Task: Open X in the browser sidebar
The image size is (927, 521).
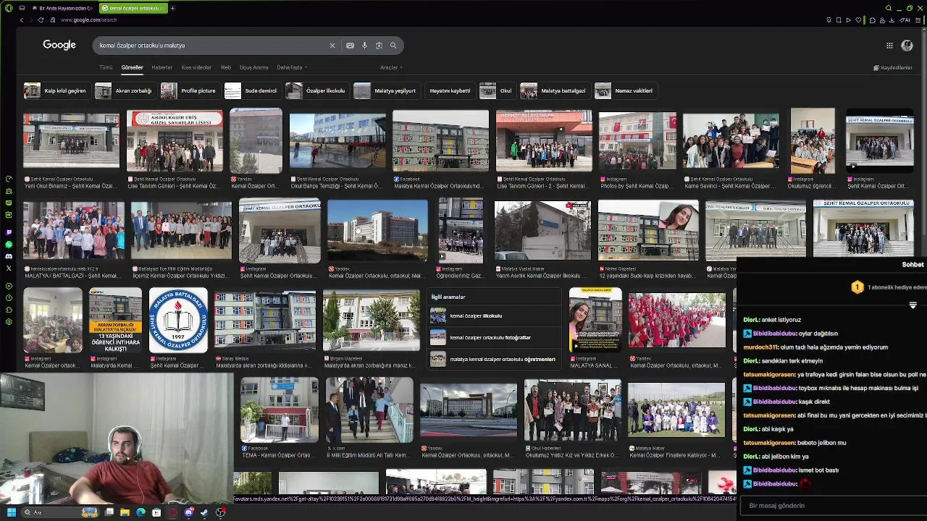Action: [9, 268]
